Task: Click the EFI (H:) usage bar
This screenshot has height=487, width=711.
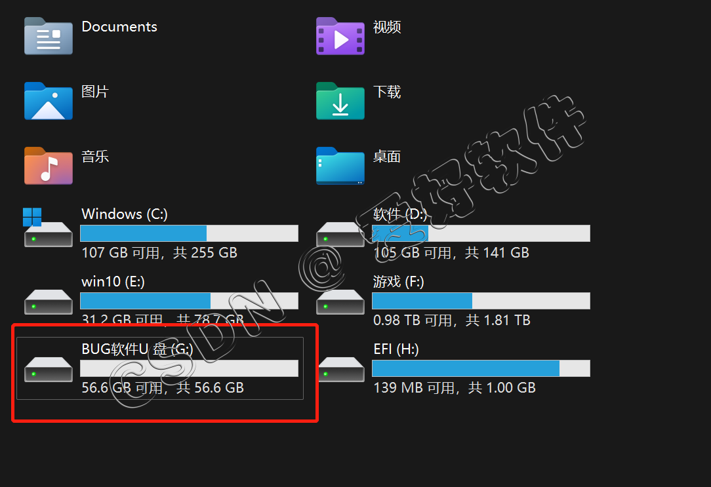Action: pyautogui.click(x=481, y=368)
